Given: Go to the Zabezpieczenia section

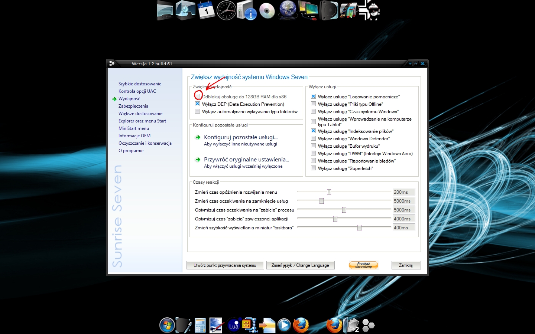Looking at the screenshot, I should point(133,106).
